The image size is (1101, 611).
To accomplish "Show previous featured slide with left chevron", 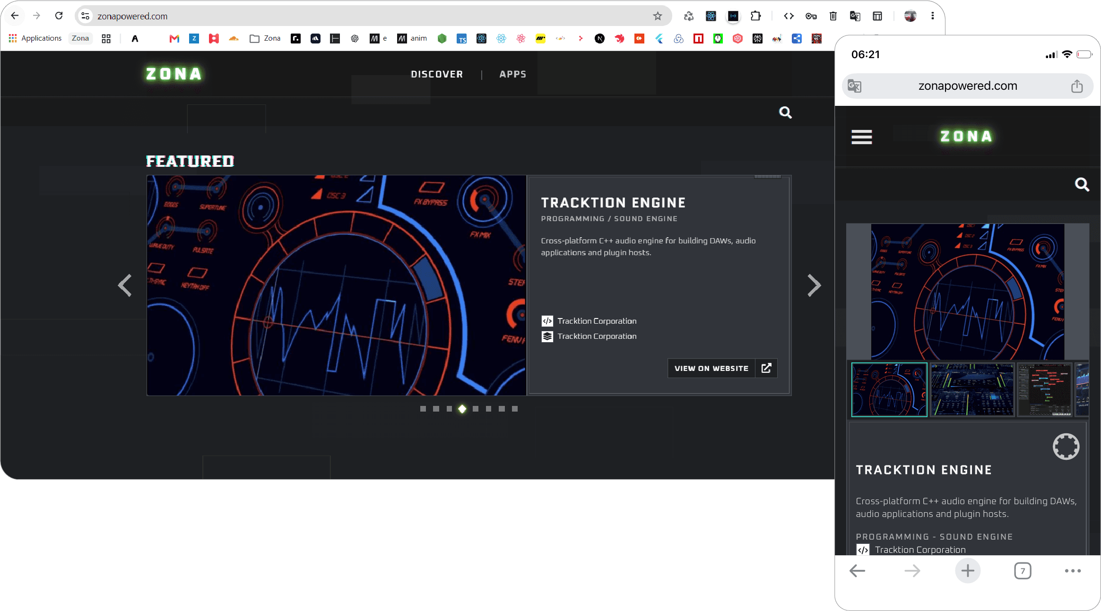I will pos(125,285).
